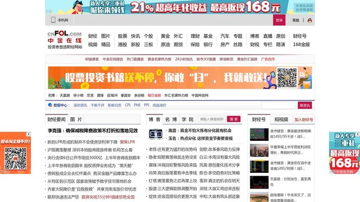Click the blog 搜索 button
Viewport: 360px width, 202px height.
tap(234, 119)
